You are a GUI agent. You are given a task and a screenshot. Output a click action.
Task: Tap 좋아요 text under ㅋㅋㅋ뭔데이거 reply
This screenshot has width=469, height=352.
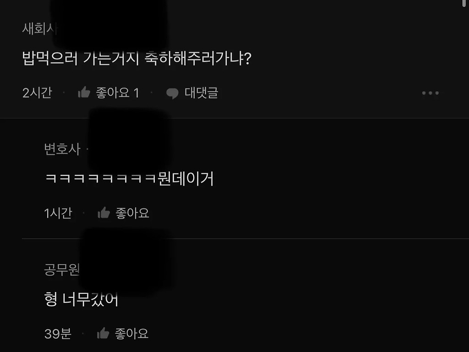pos(132,213)
